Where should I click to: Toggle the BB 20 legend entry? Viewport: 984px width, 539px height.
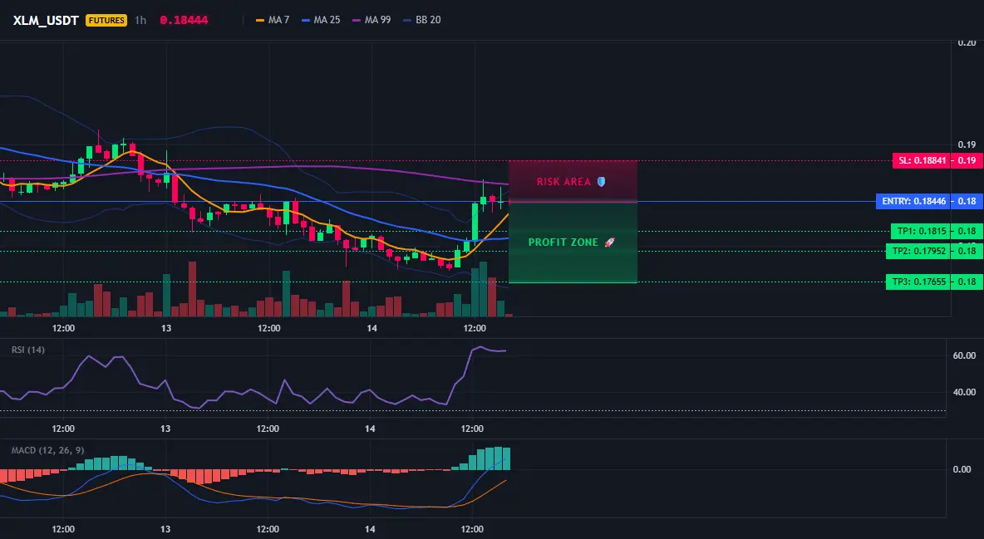click(x=421, y=20)
